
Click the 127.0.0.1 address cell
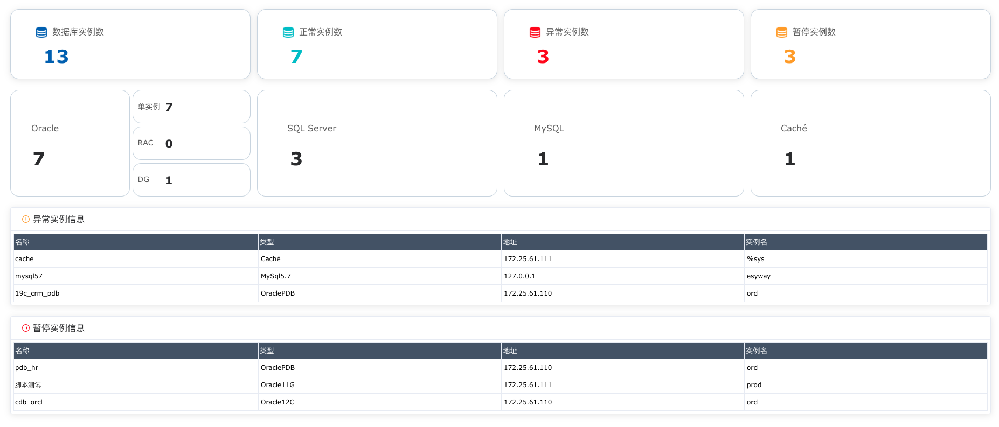pyautogui.click(x=623, y=276)
